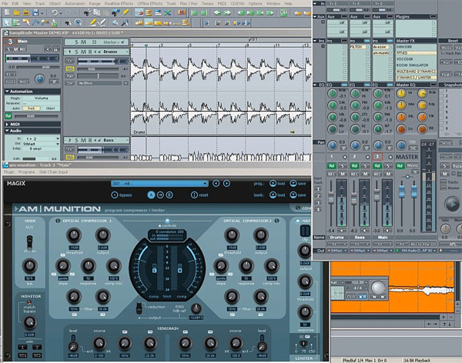Open 'No Effect' dropdown on Drums track
The height and width of the screenshot is (363, 462).
[103, 83]
